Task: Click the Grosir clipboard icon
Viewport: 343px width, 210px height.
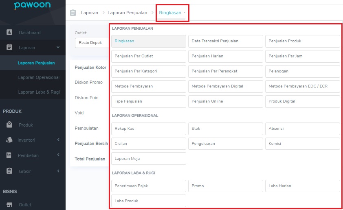Action: pyautogui.click(x=9, y=171)
